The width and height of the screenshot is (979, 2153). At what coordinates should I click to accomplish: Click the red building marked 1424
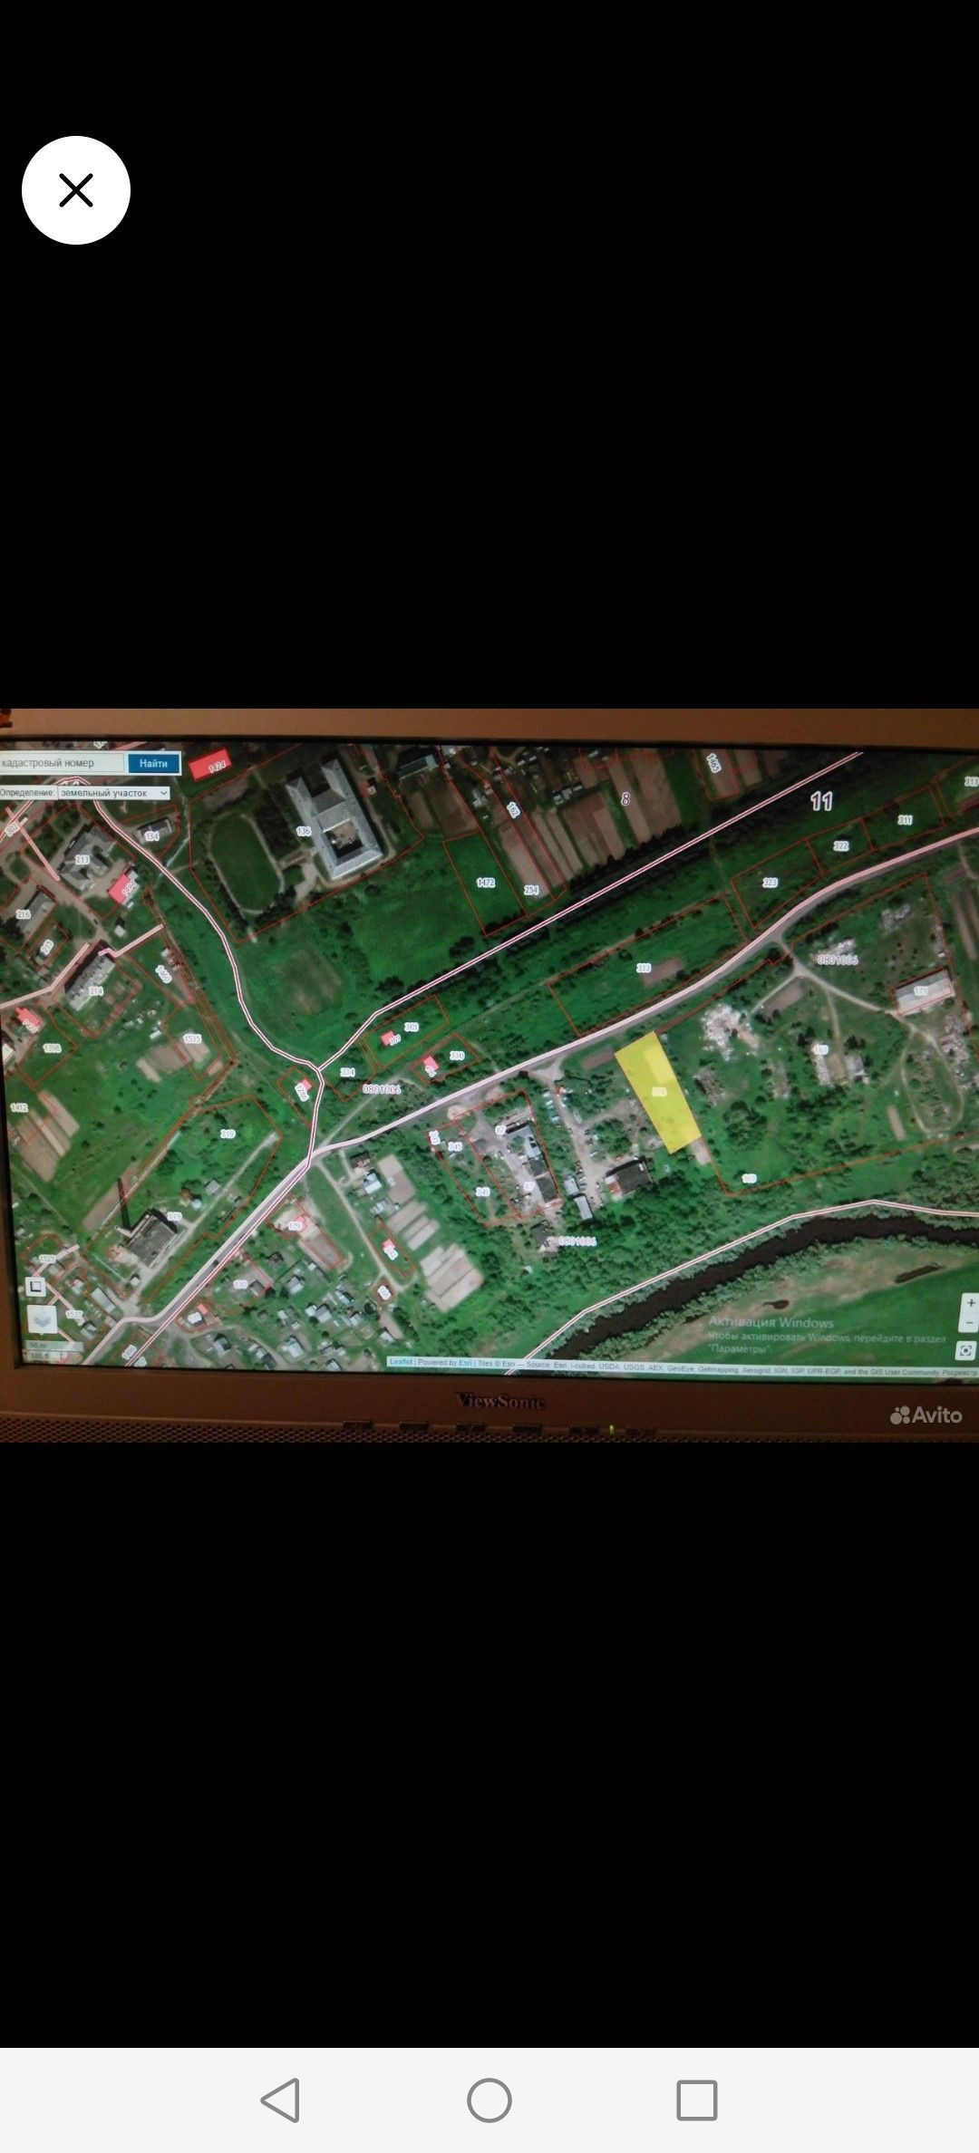(211, 766)
